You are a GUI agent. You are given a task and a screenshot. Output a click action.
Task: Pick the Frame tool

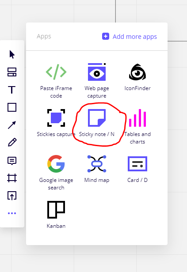click(12, 178)
